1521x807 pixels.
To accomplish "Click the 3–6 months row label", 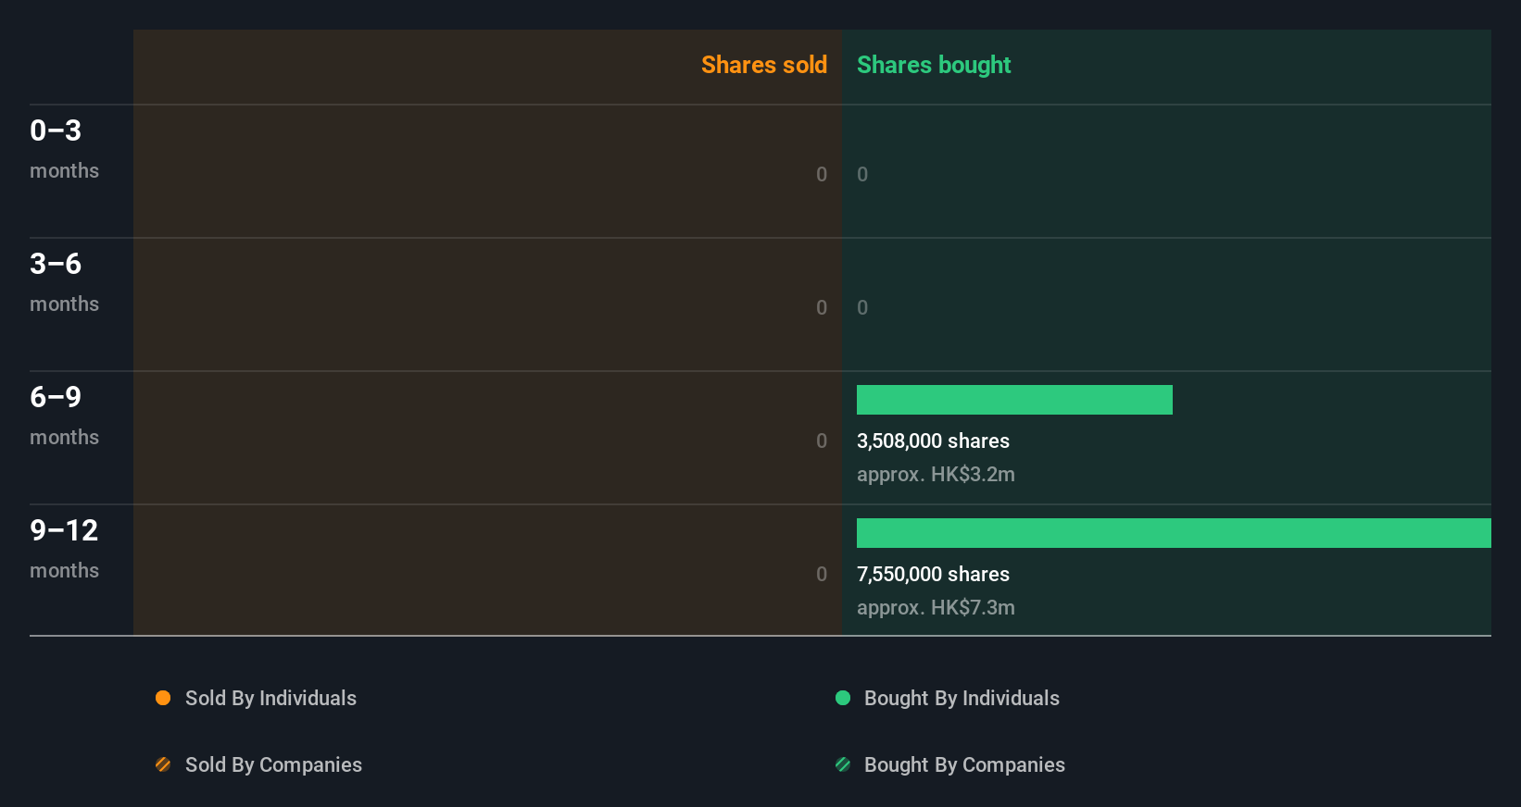I will tap(64, 281).
